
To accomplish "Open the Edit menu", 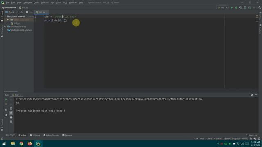I will tap(13, 3).
